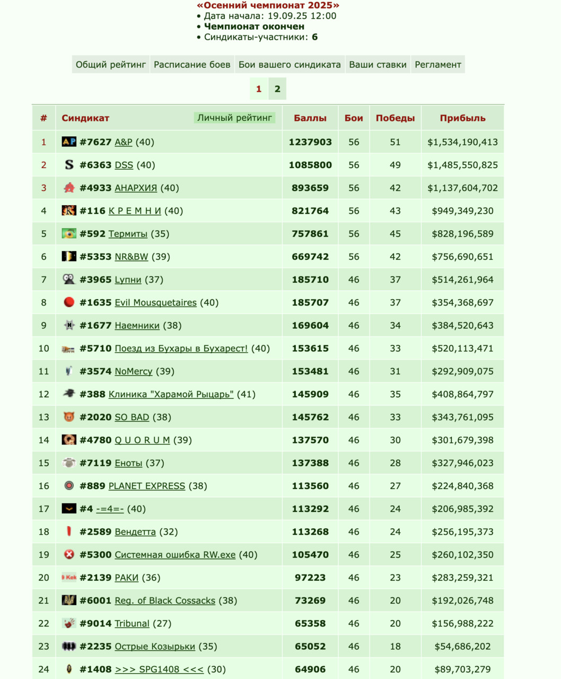Click the A&P syndicate logo icon
The height and width of the screenshot is (679, 561).
point(69,142)
